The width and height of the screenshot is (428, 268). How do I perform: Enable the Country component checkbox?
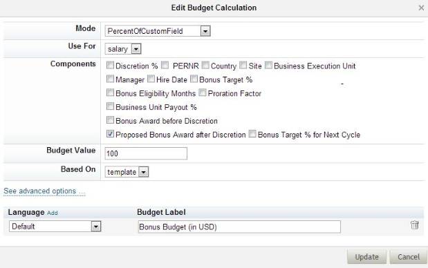pos(205,65)
